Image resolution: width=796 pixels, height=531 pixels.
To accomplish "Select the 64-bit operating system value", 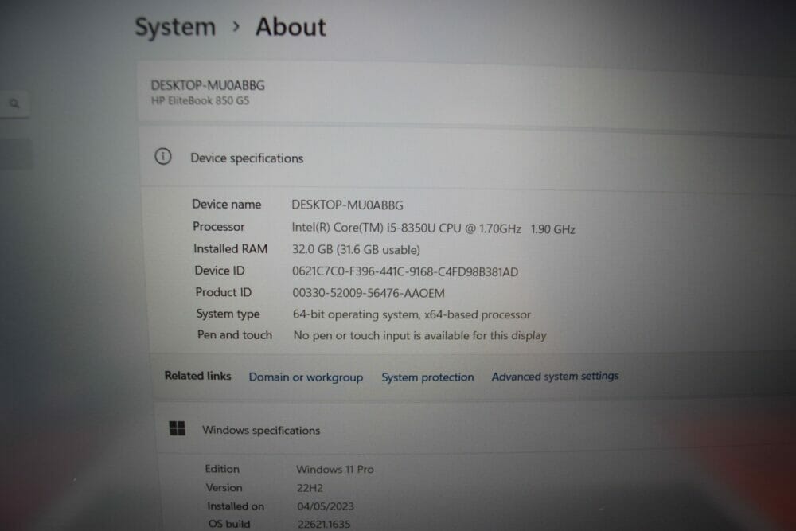I will (x=412, y=314).
